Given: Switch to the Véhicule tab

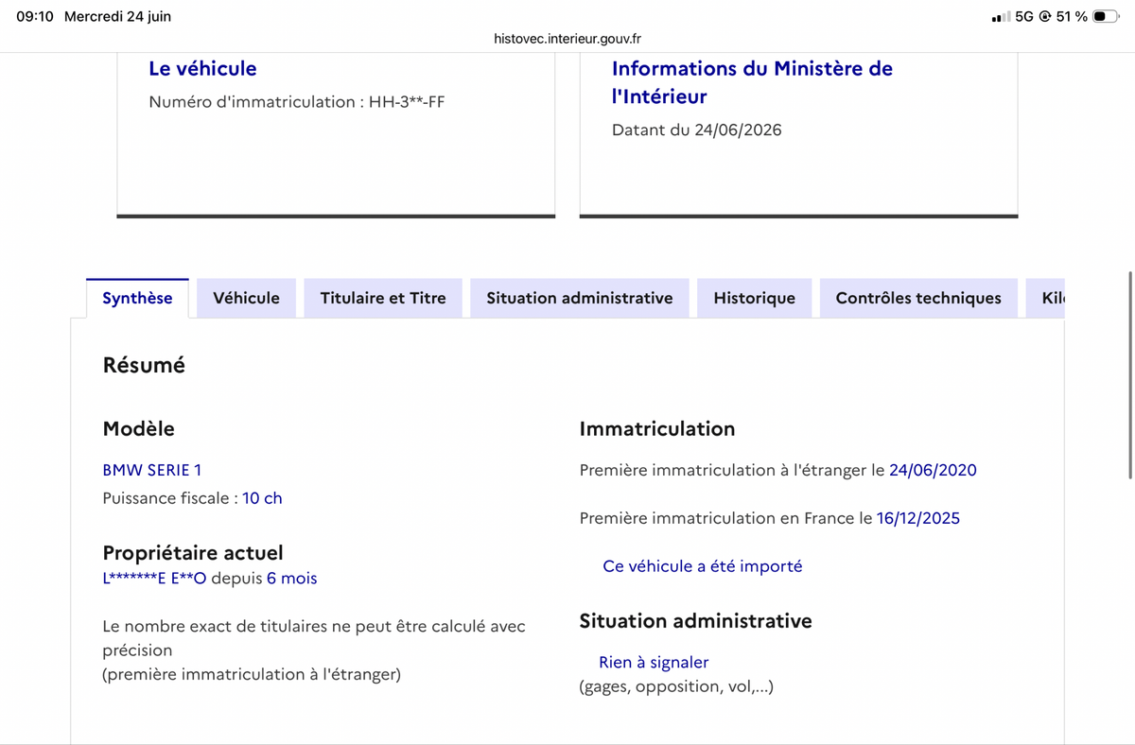Looking at the screenshot, I should (x=246, y=298).
